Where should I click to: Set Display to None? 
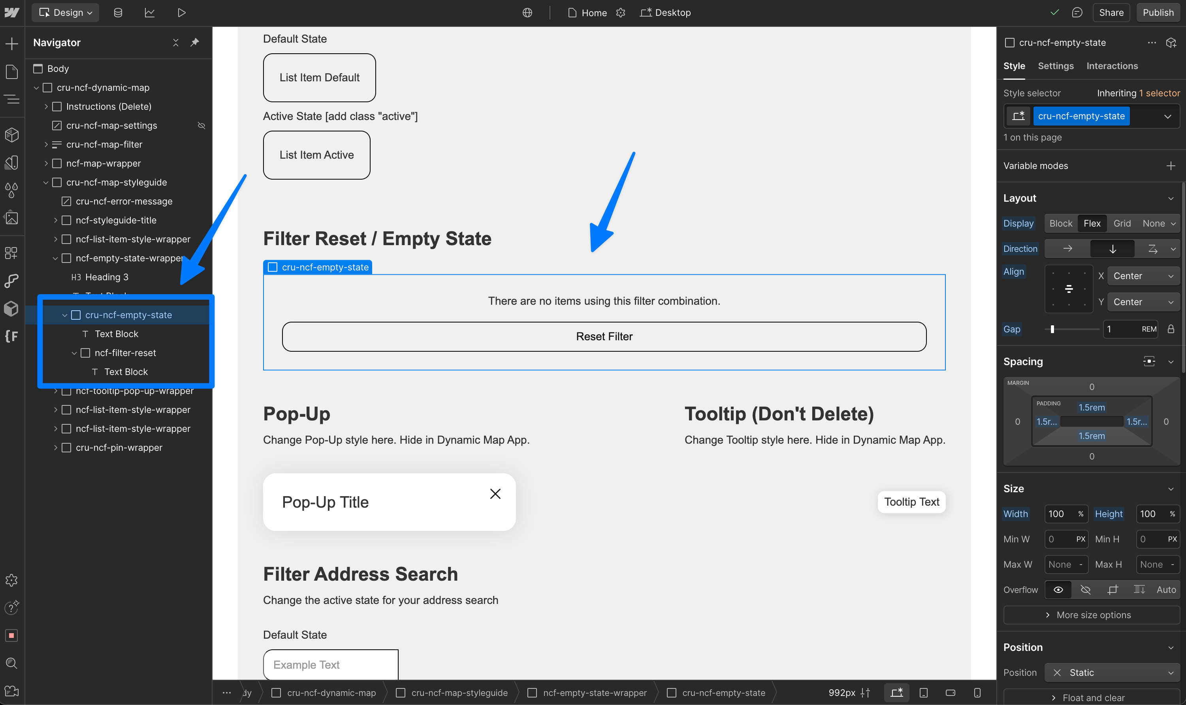(1154, 223)
